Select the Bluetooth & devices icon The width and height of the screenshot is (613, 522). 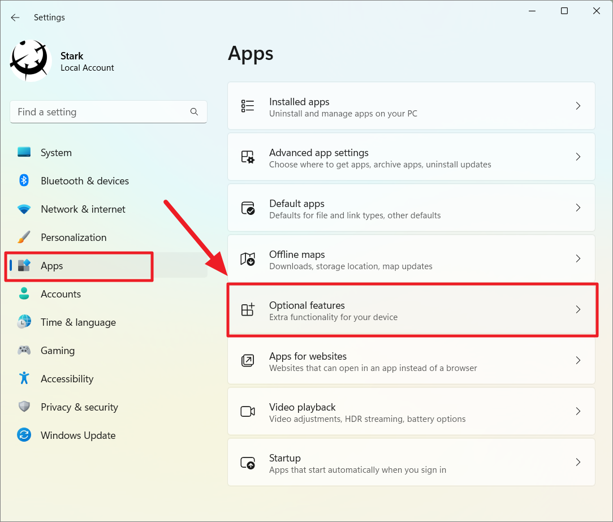pyautogui.click(x=24, y=181)
